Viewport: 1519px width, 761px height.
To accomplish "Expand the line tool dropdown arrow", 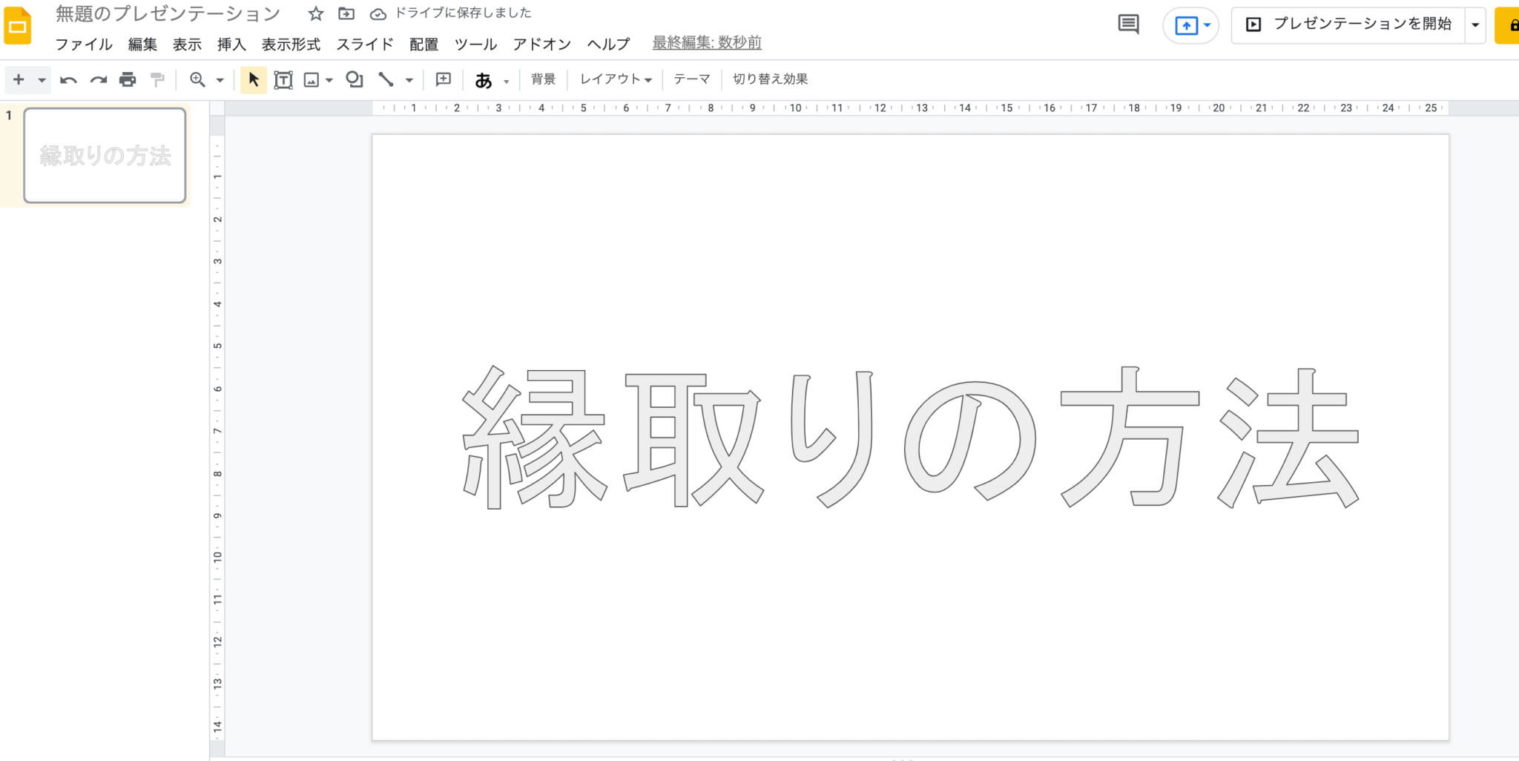I will point(409,80).
